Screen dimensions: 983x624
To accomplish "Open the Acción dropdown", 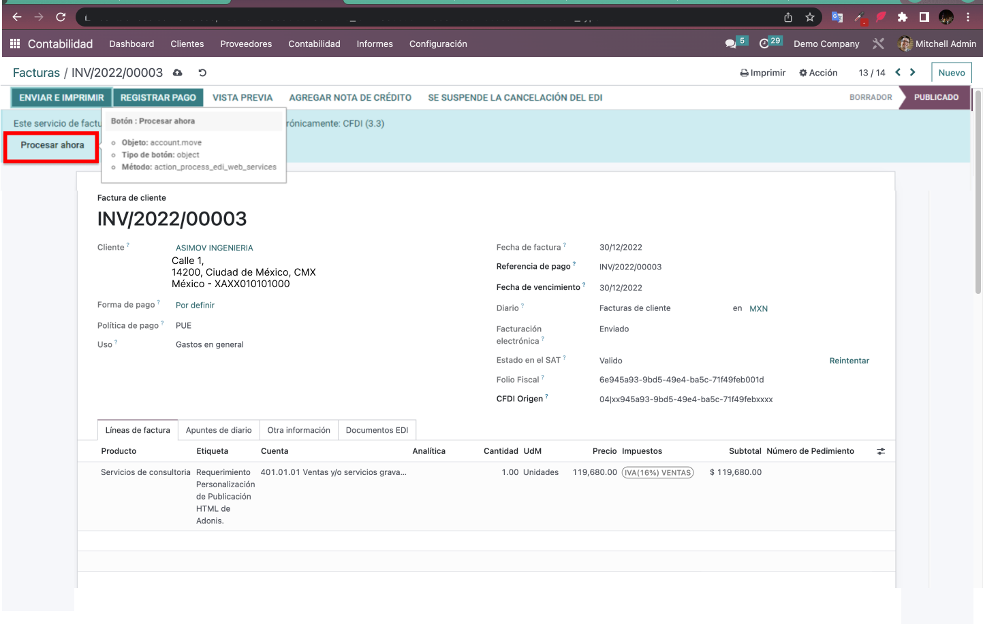I will coord(818,73).
